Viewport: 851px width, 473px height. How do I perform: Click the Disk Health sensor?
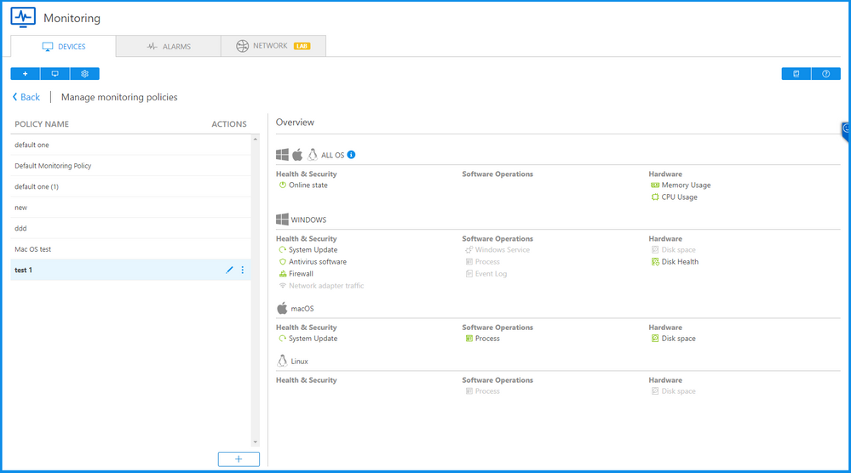(675, 262)
